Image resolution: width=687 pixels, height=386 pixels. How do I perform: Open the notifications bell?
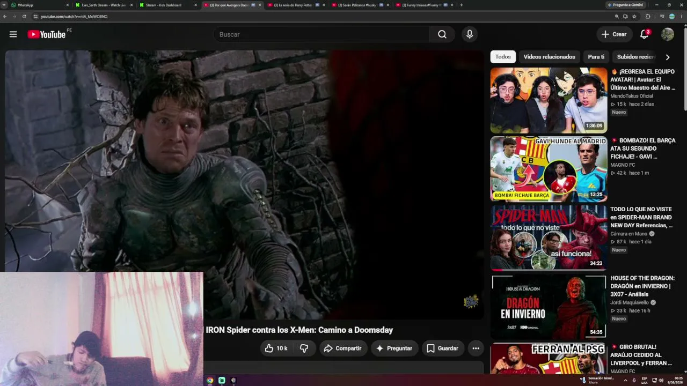tap(645, 34)
